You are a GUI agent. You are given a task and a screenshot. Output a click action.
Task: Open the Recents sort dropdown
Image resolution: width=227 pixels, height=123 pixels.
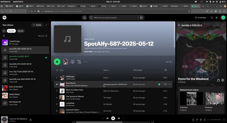[x=43, y=36]
